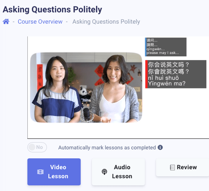209x191 pixels.
Task: Click the Asking Questions Politely page heading
Action: [53, 10]
